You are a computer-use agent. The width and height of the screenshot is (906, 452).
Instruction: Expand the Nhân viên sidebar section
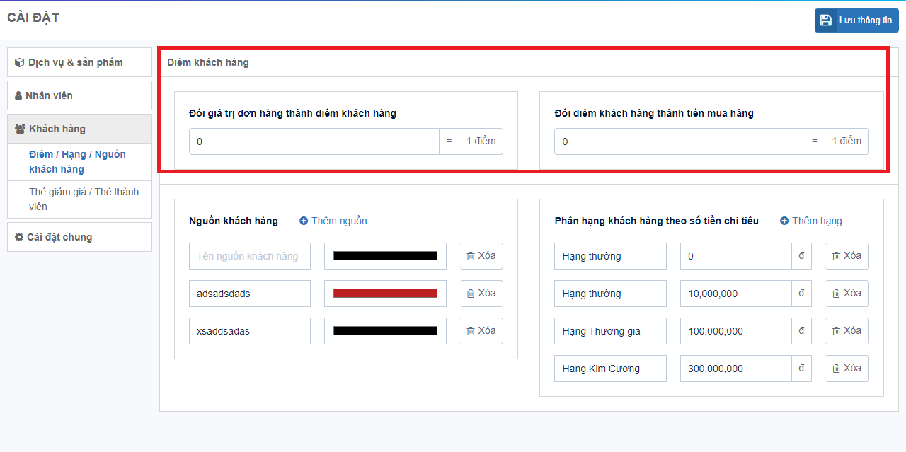[x=79, y=95]
